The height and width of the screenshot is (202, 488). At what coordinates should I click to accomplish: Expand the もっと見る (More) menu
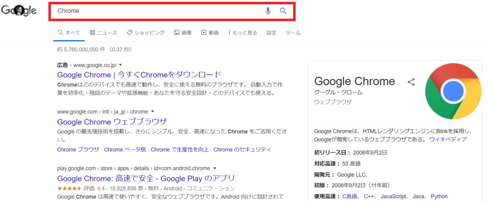(243, 33)
